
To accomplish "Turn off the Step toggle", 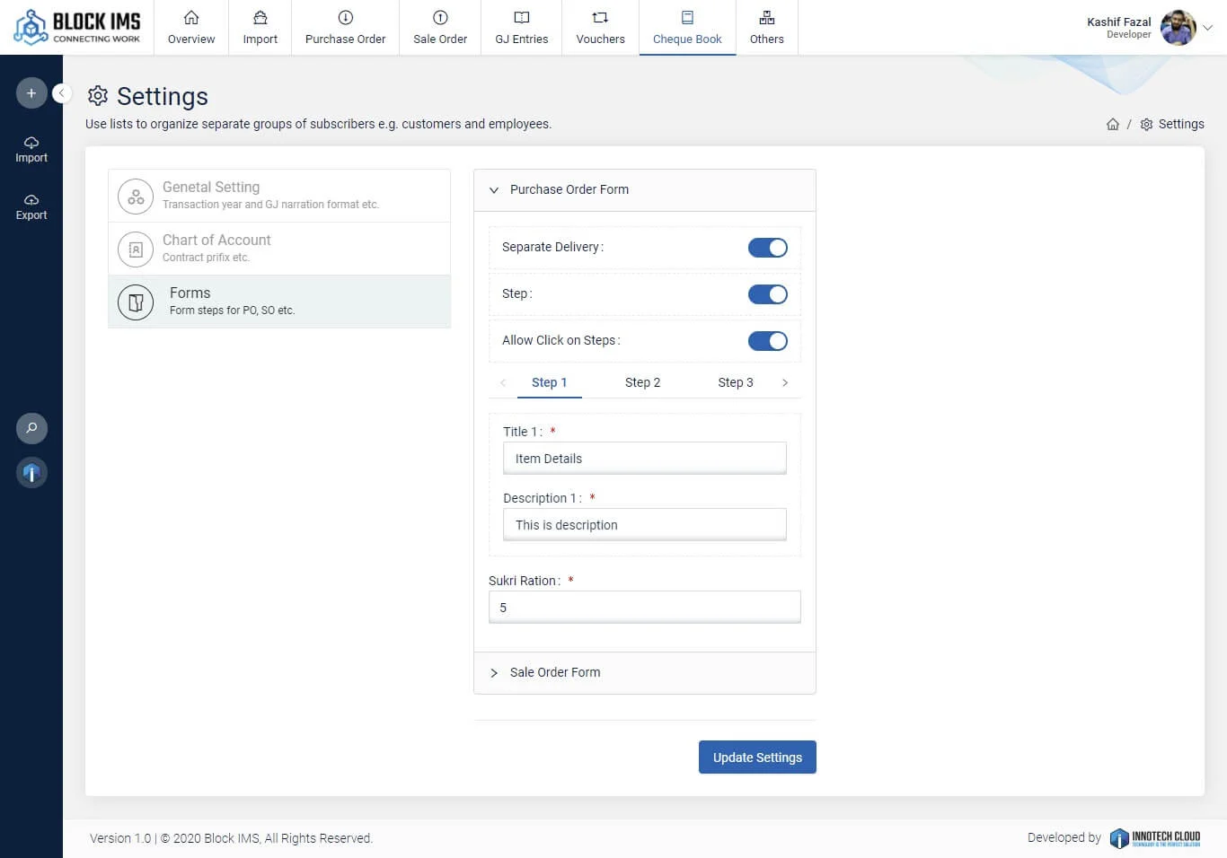I will (x=767, y=294).
